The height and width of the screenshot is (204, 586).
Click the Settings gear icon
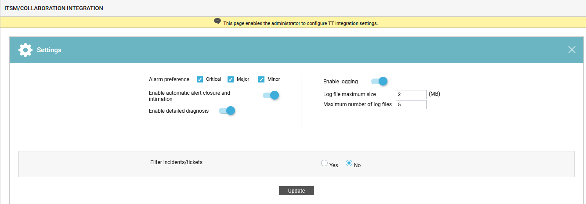click(25, 50)
